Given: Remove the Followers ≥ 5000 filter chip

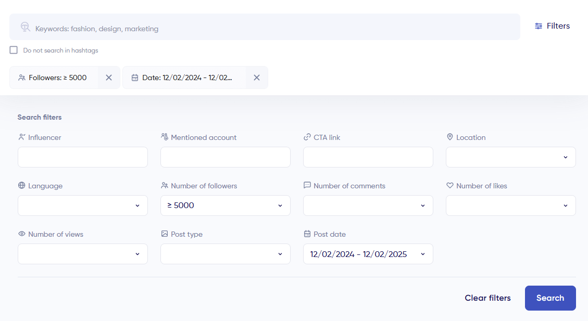Looking at the screenshot, I should click(x=109, y=78).
